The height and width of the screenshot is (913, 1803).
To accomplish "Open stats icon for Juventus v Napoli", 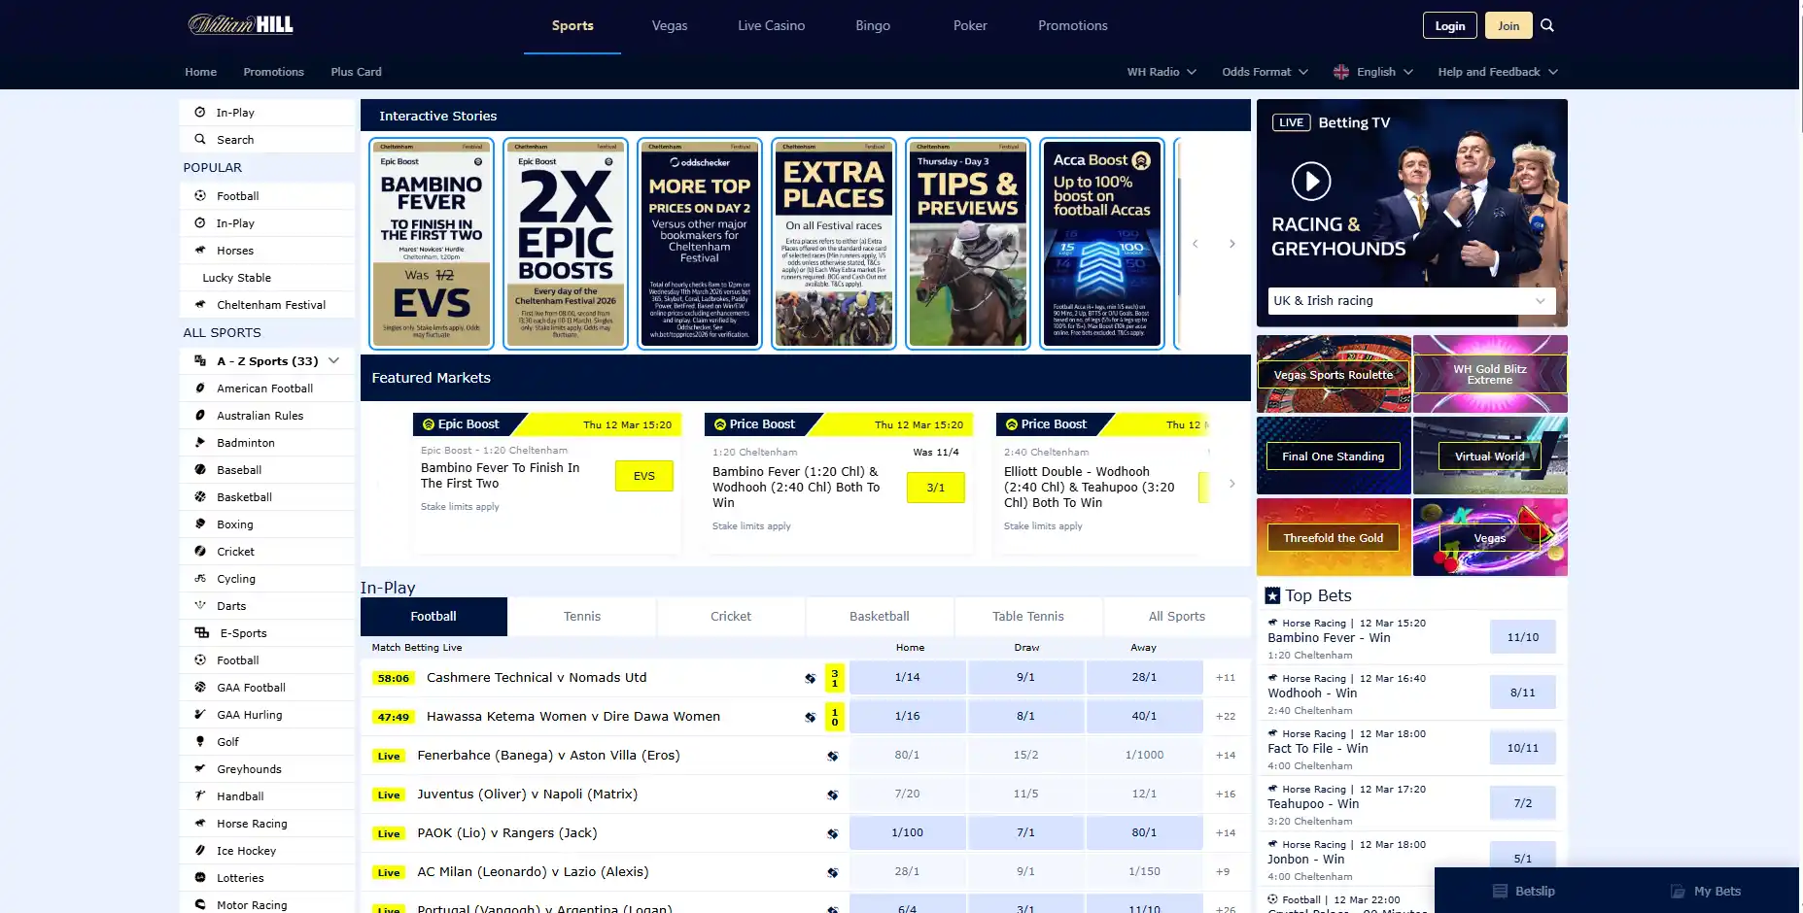I will pos(832,795).
